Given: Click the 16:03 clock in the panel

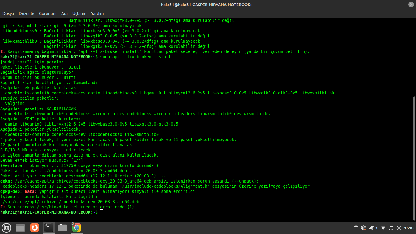Looking at the screenshot, I should click(x=409, y=228).
